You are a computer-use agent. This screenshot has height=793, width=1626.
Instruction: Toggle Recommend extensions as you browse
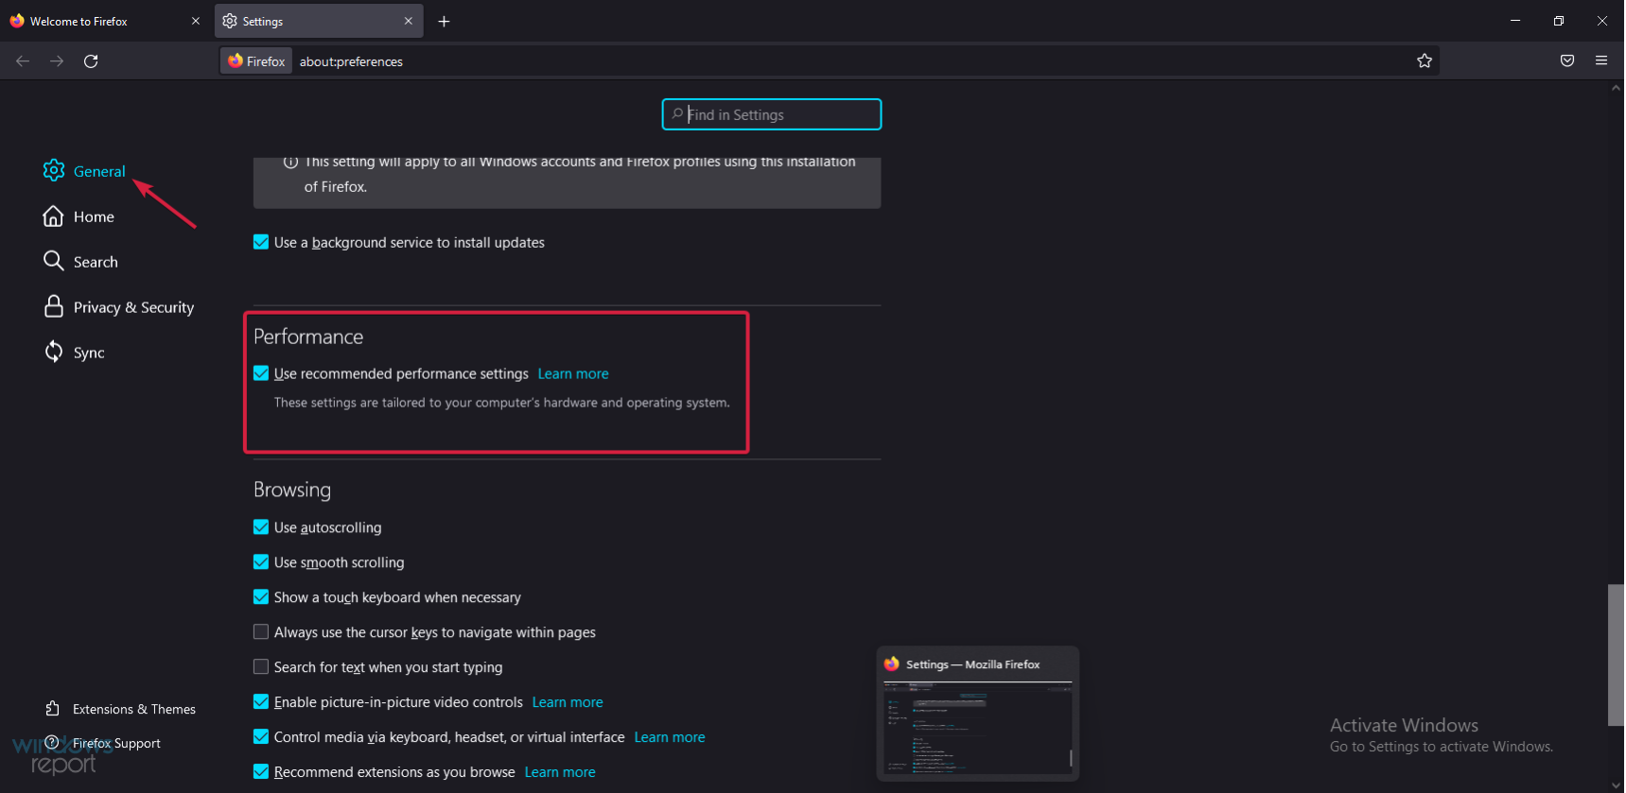click(x=261, y=772)
